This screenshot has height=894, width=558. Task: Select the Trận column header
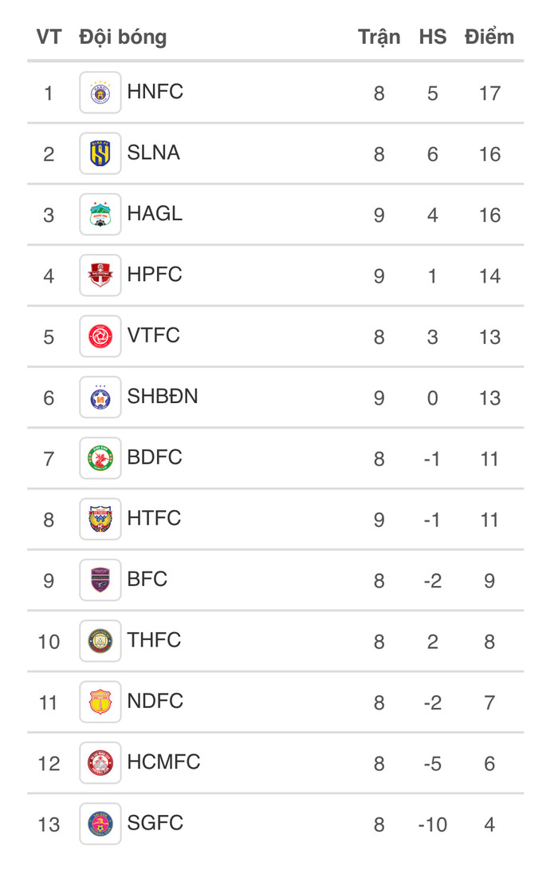(379, 37)
